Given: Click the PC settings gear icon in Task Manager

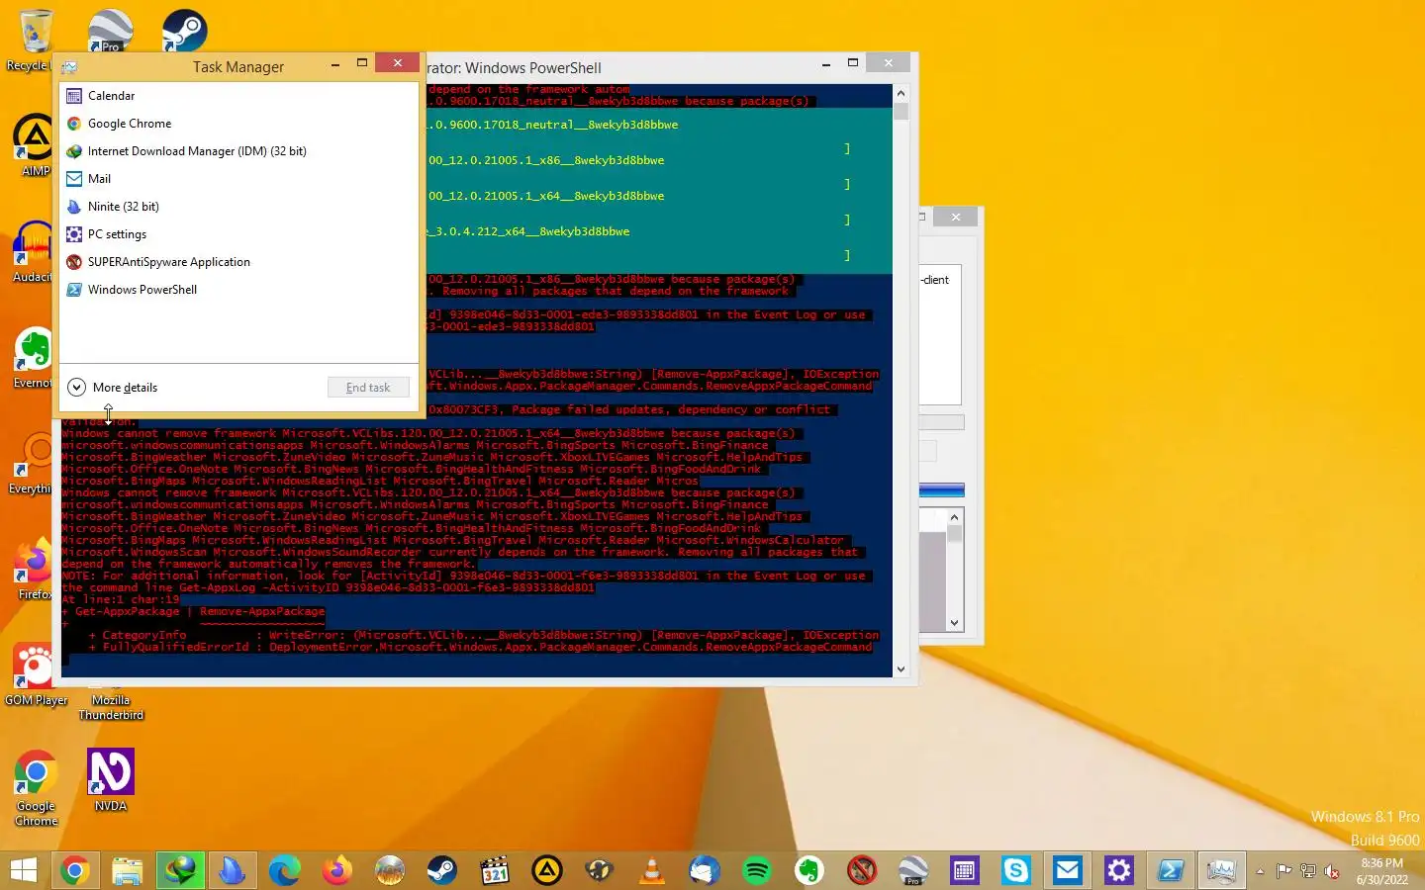Looking at the screenshot, I should pyautogui.click(x=74, y=234).
